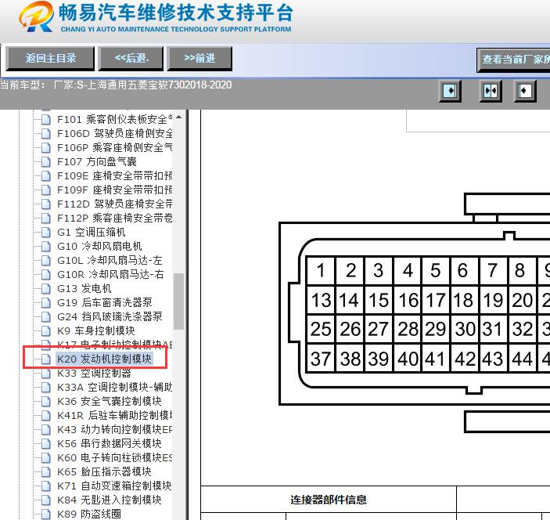This screenshot has width=550, height=520.
Task: Open G19 后车窗清洗器泵 item
Action: pos(105,302)
